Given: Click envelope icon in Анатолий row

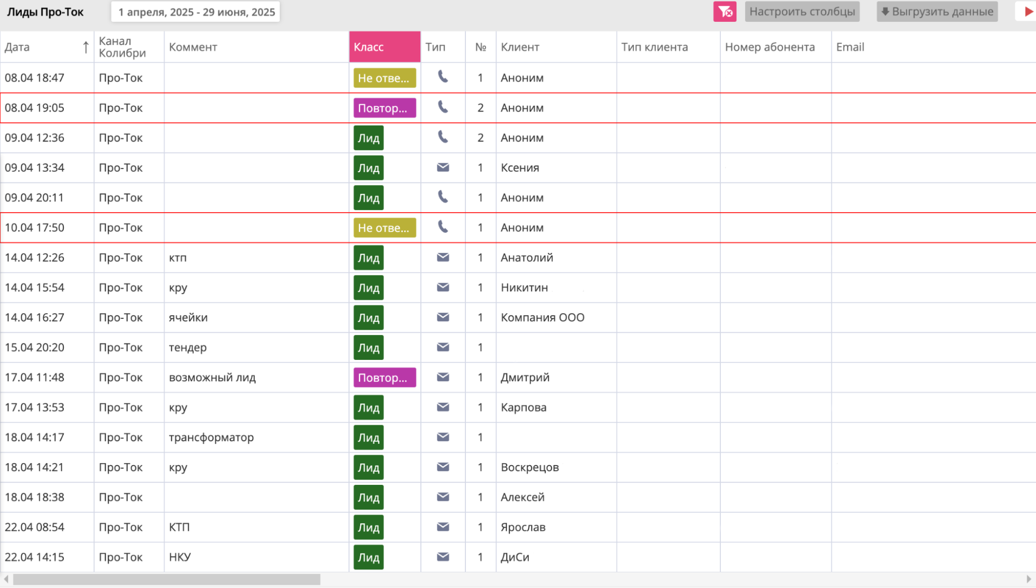Looking at the screenshot, I should click(443, 257).
